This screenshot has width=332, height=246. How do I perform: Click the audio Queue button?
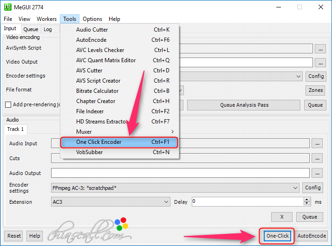pos(310,217)
